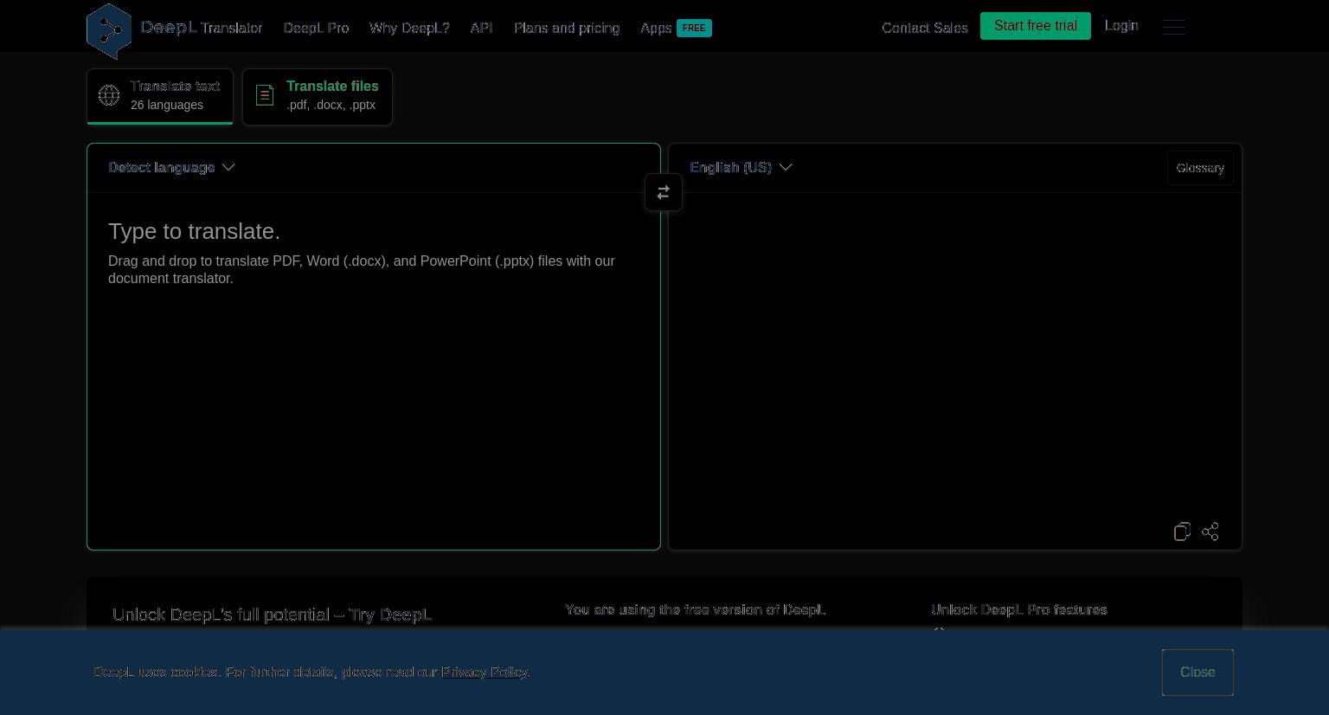Screen dimensions: 1329x715
Task: Open the DeepL Pro menu item
Action: (316, 29)
